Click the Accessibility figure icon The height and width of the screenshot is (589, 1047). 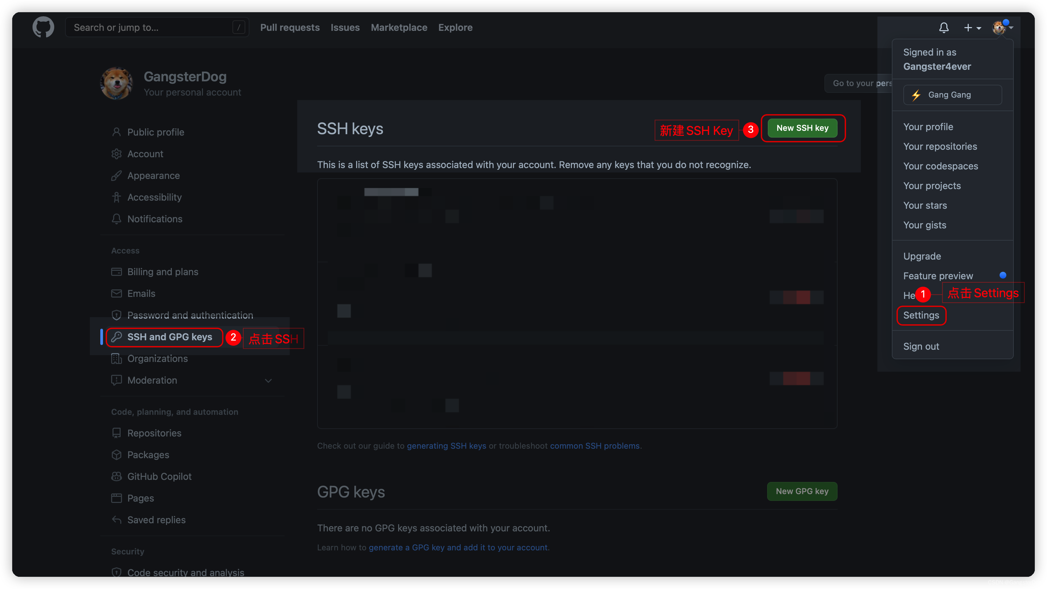(116, 197)
